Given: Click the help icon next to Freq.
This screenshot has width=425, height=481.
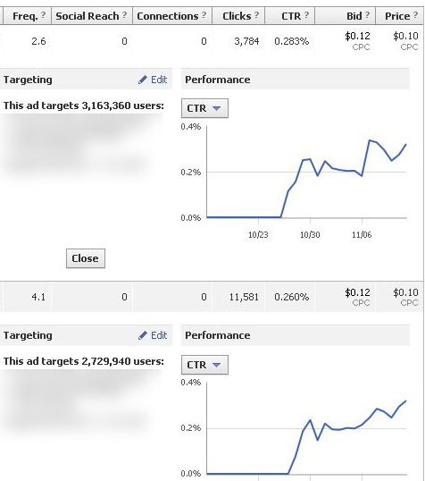Looking at the screenshot, I should click(x=43, y=14).
